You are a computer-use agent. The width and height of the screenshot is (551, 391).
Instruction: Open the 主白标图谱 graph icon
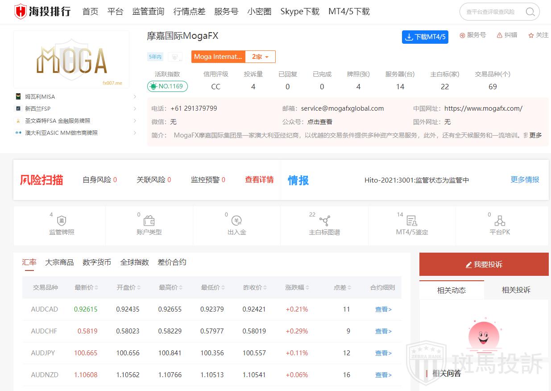click(324, 221)
